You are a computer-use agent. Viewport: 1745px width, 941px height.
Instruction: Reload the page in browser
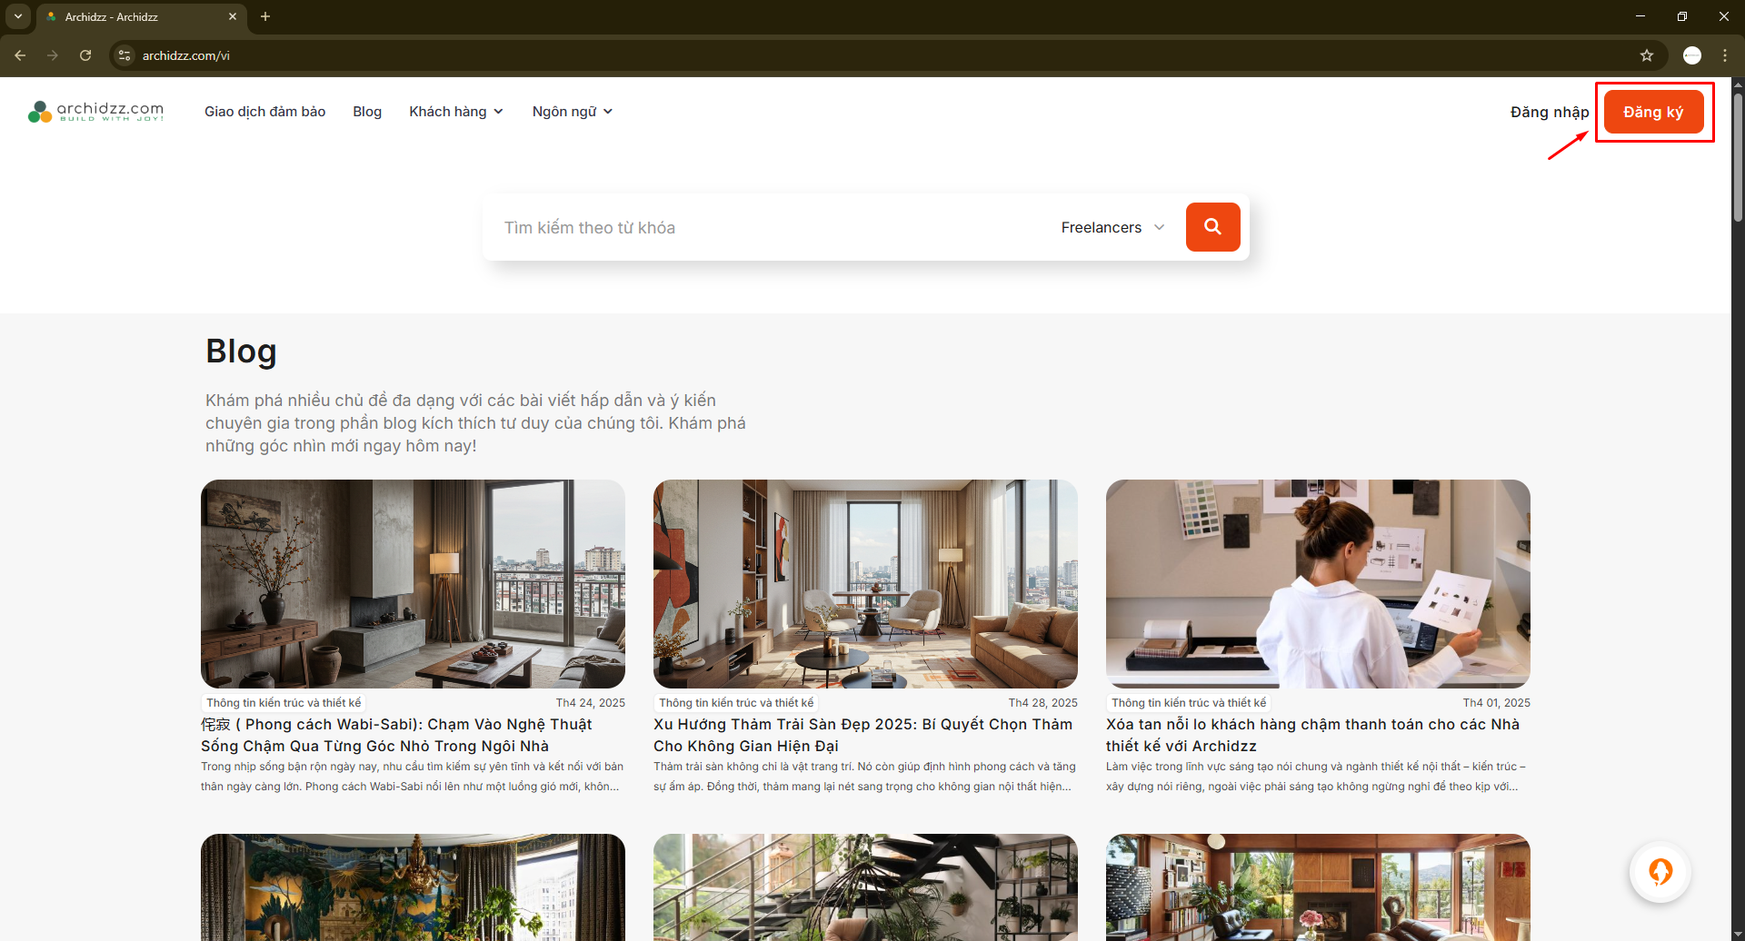coord(85,55)
